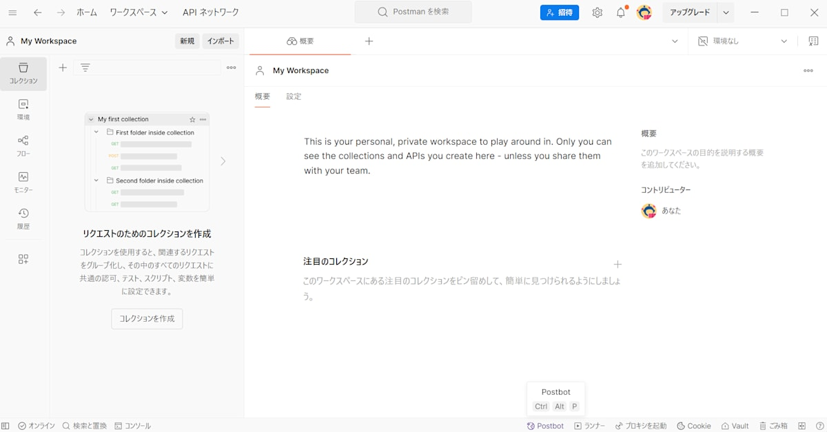Click the blue 招待 invite button
The height and width of the screenshot is (432, 827).
point(560,12)
